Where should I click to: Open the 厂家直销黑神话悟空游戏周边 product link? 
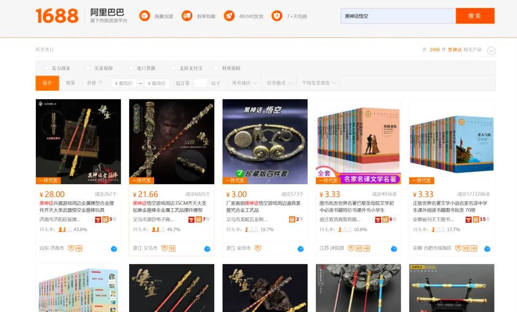tap(263, 207)
